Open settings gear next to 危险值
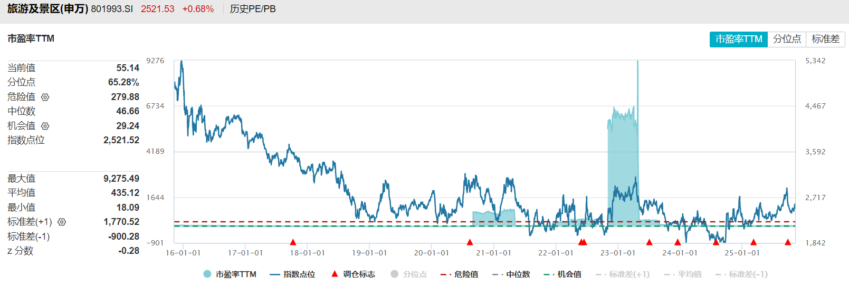Screen dimensions: 849x286 (45, 97)
